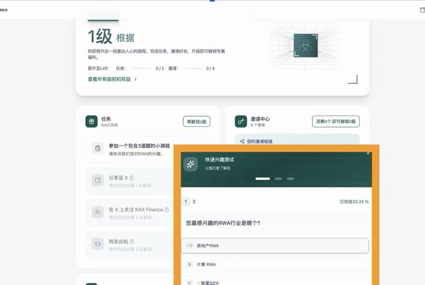The width and height of the screenshot is (425, 285).
Task: Click the 0/4已完成 task counter
Action: (x=109, y=125)
